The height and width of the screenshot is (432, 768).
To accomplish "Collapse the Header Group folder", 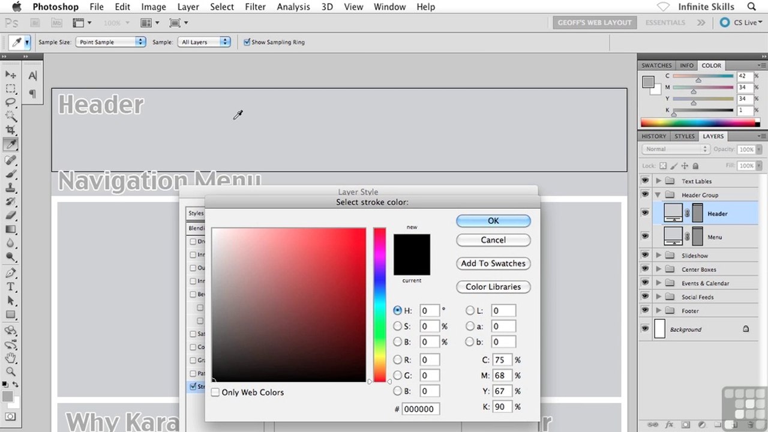I will [659, 195].
